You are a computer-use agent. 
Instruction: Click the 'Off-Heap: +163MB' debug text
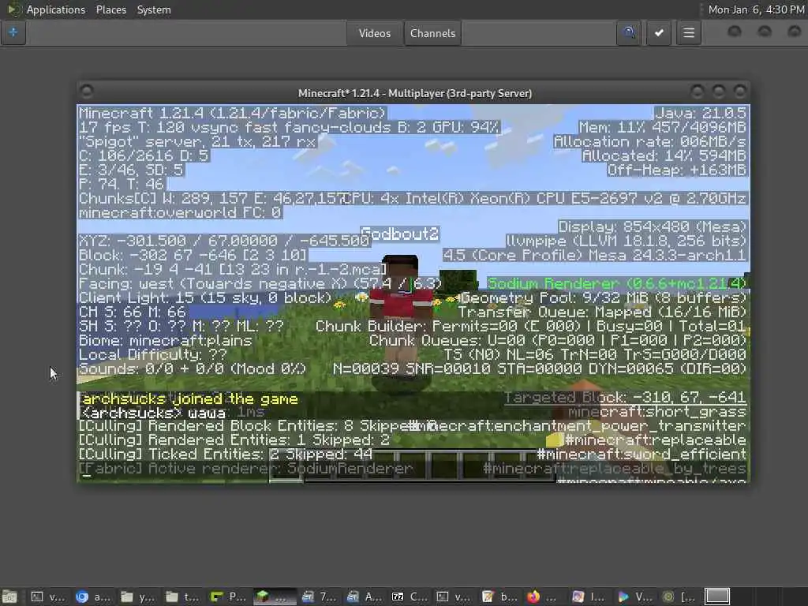pos(676,170)
